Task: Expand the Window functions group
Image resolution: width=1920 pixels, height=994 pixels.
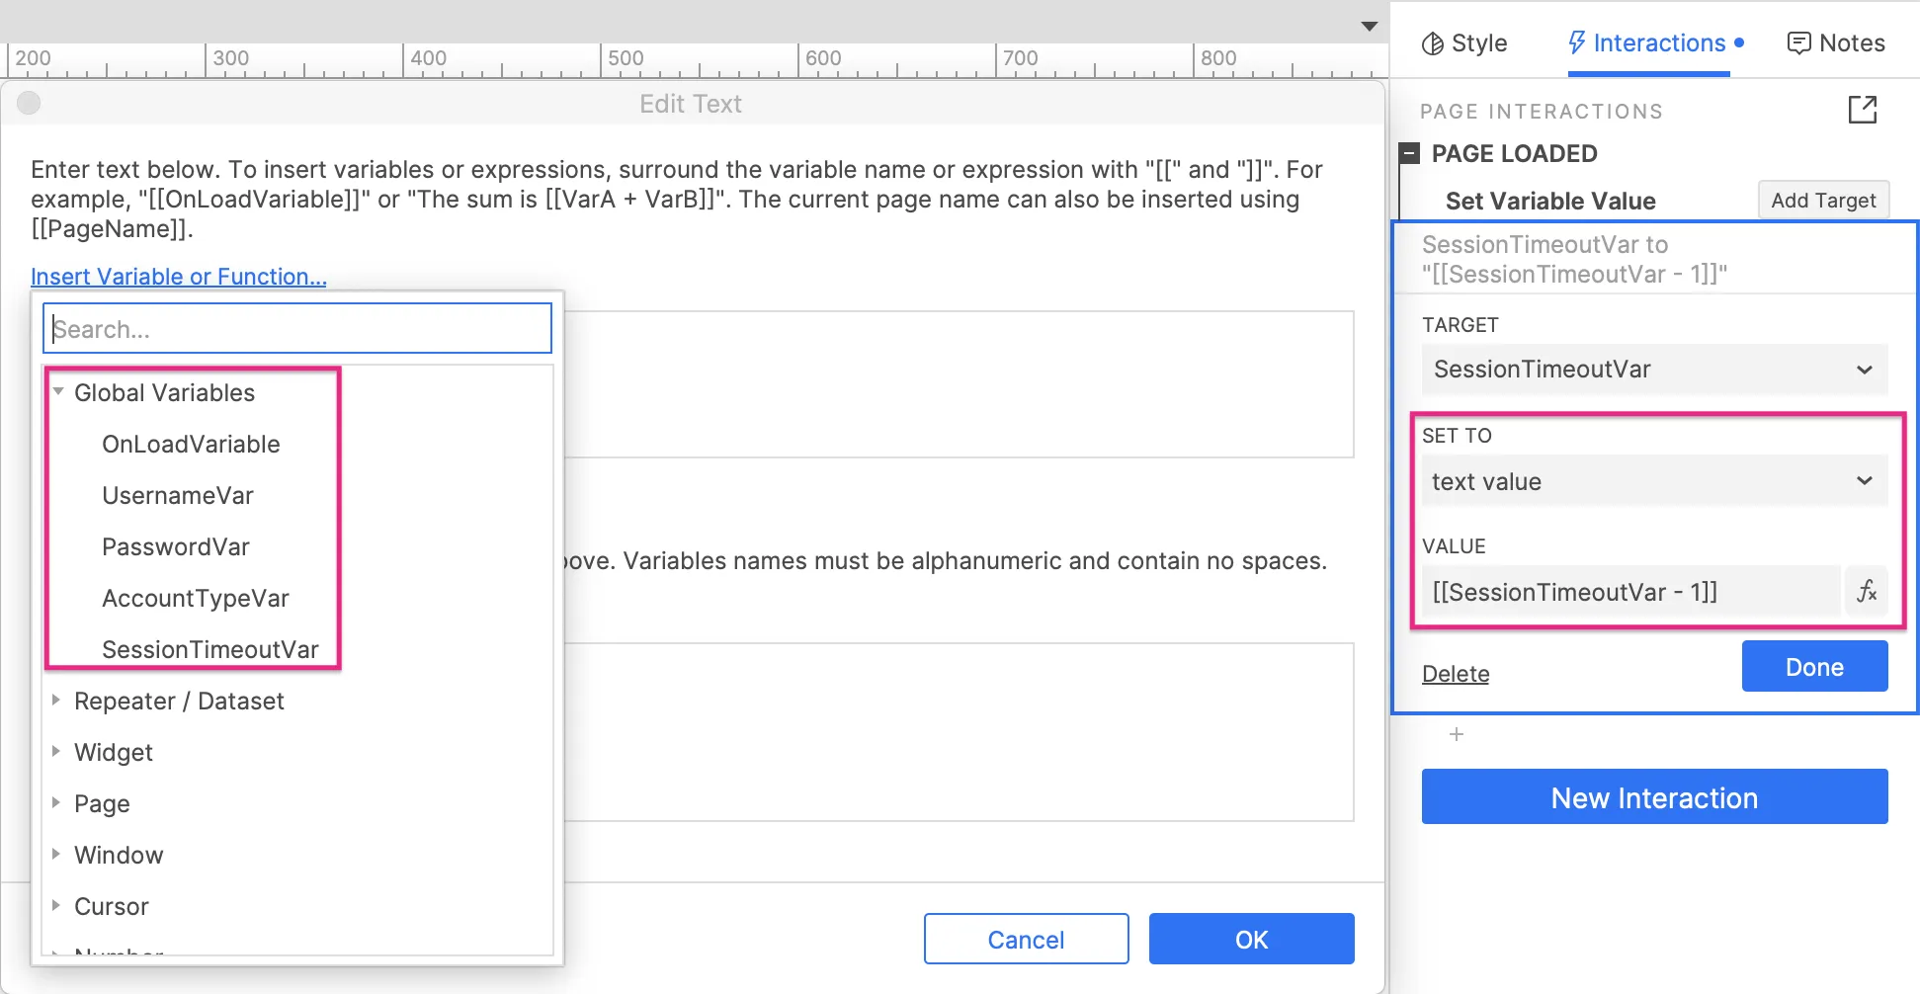Action: tap(56, 855)
